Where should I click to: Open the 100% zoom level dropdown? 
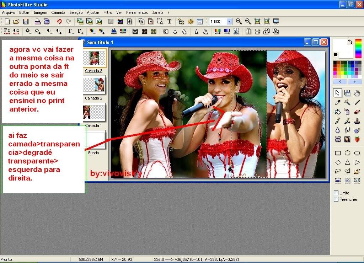229,22
